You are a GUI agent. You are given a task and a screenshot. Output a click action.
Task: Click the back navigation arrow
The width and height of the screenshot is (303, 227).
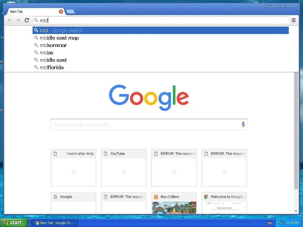[x=9, y=20]
